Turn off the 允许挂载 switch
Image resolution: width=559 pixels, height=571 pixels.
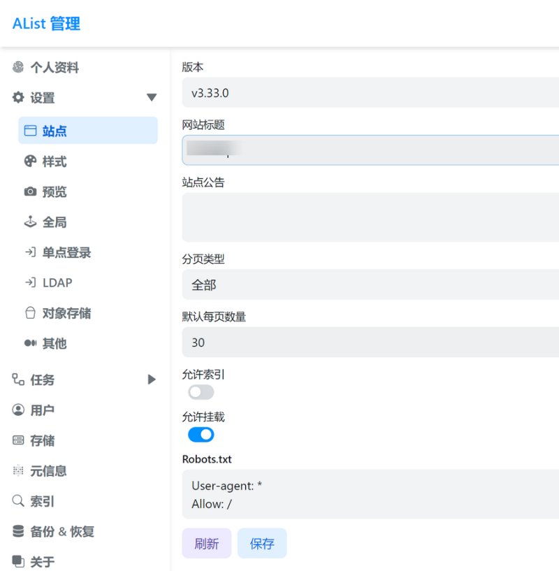[x=201, y=435]
